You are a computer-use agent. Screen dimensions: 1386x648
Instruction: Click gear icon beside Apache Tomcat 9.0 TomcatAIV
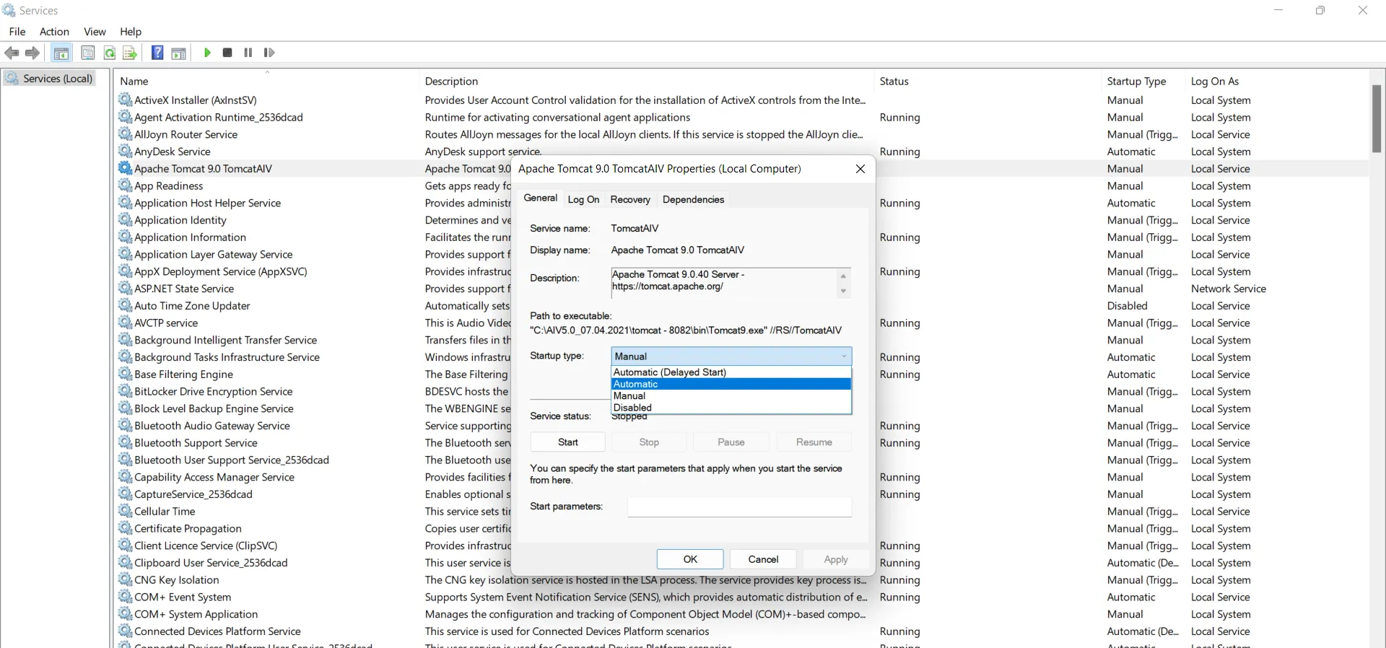(126, 168)
